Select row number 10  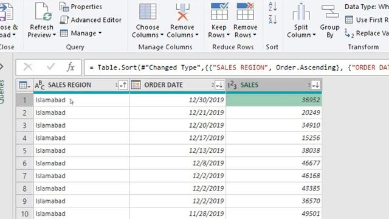(24, 214)
